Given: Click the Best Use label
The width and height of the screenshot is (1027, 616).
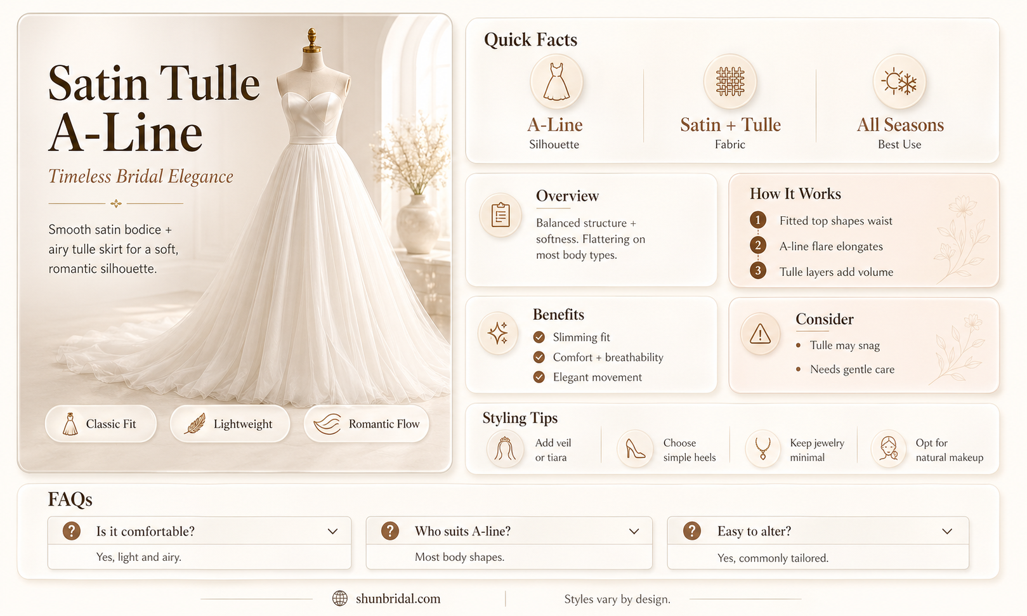Looking at the screenshot, I should tap(899, 144).
